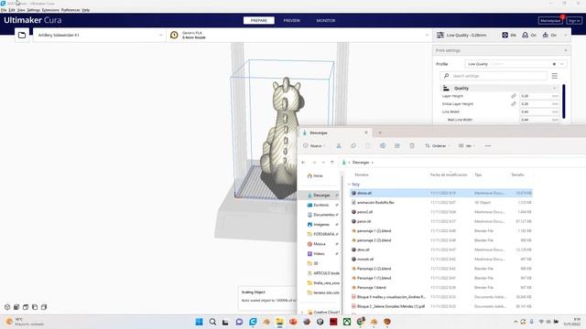Screen dimensions: 586x329
Task: Collapse the hoy date group
Action: click(349, 185)
